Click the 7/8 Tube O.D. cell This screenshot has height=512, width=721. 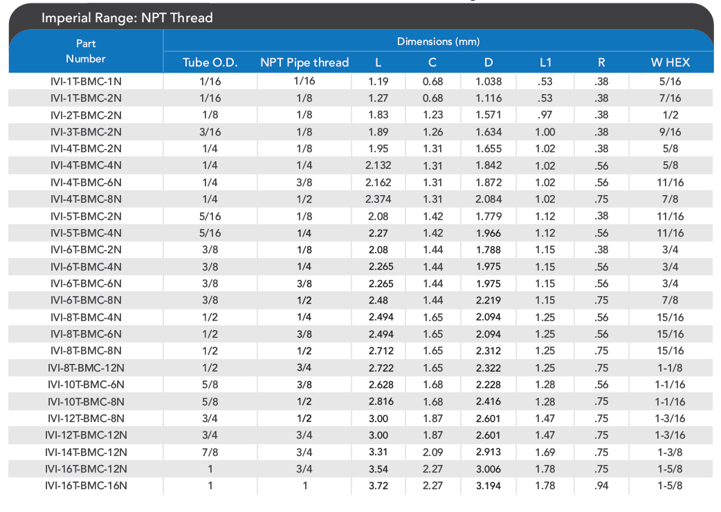(210, 452)
